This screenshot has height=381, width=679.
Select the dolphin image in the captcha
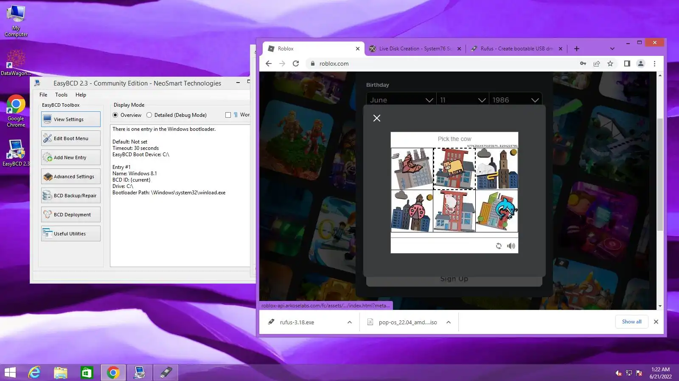497,211
